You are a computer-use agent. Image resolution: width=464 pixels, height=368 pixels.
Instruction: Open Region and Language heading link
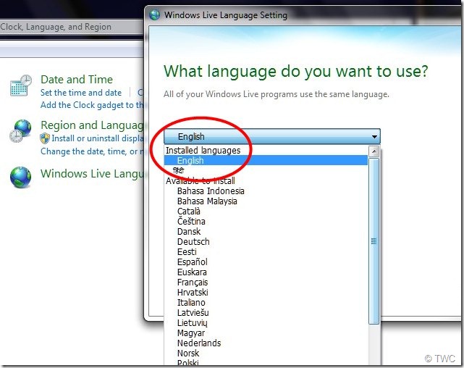coord(93,125)
